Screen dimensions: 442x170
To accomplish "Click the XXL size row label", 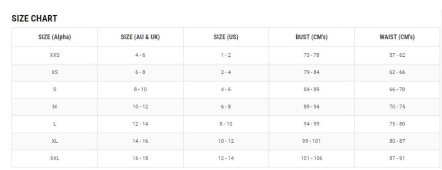I will [x=55, y=158].
